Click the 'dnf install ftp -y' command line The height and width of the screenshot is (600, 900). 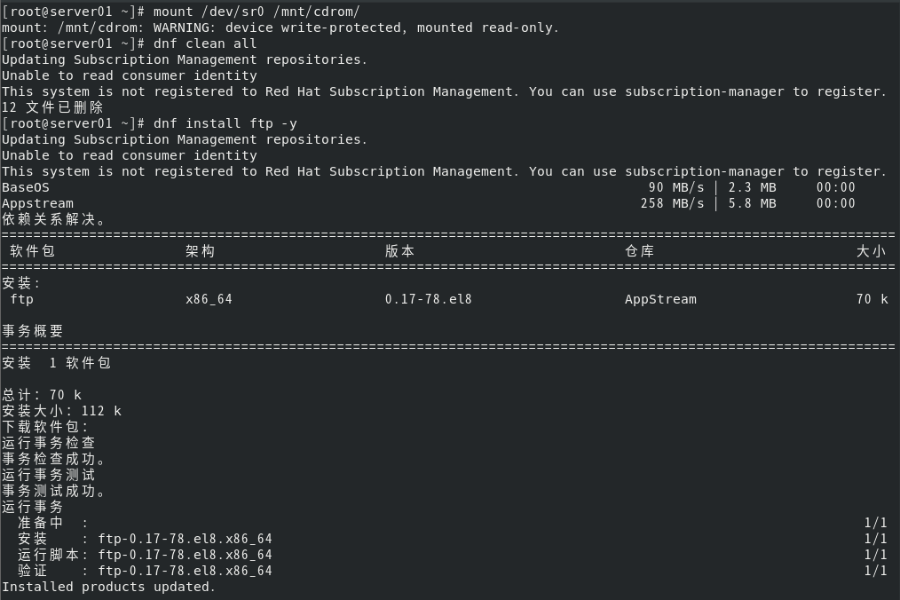(x=225, y=123)
